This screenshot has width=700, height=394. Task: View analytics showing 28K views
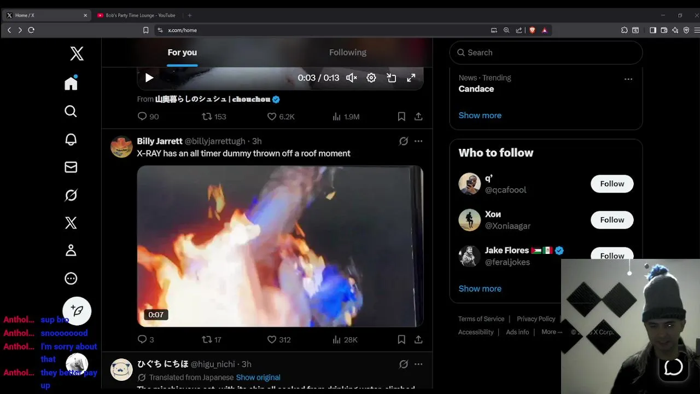point(345,340)
